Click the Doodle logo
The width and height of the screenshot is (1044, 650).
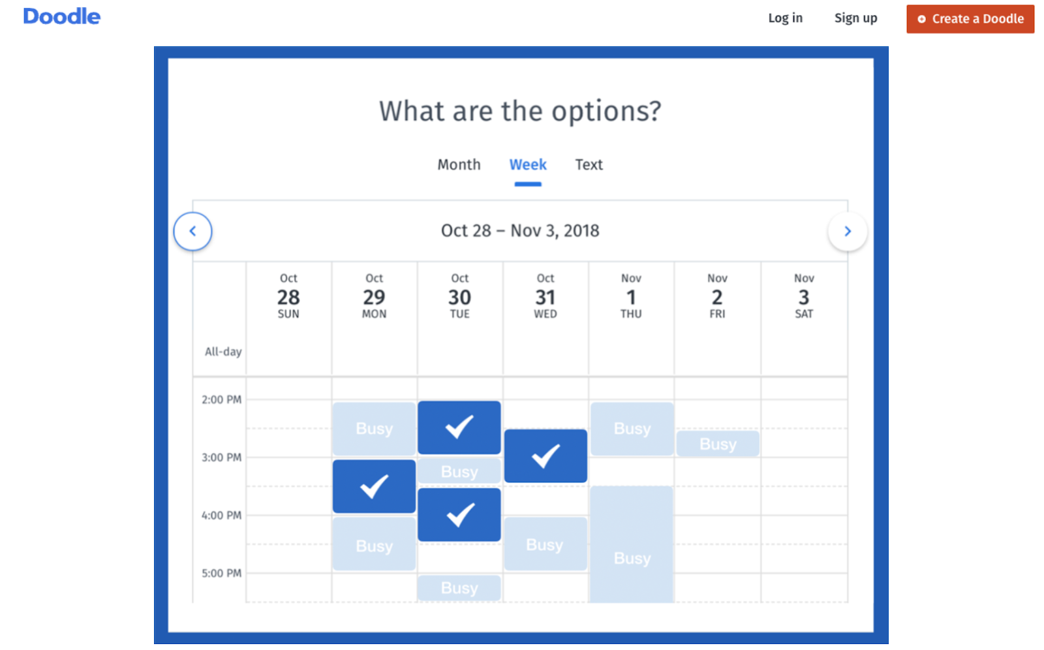coord(61,16)
